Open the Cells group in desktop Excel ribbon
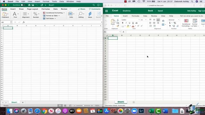Image resolution: width=205 pixels, height=115 pixels. pos(71,15)
